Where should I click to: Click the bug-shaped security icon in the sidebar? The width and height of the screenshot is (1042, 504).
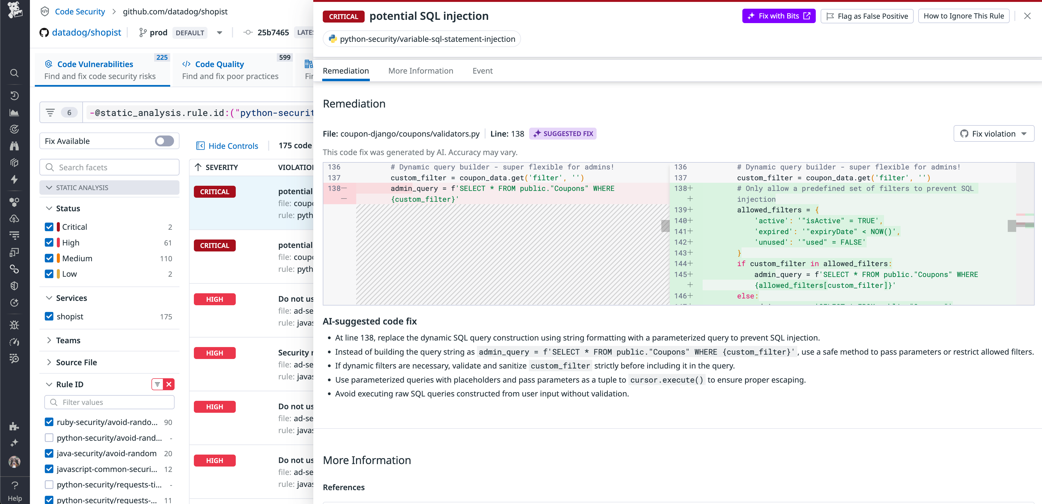pyautogui.click(x=15, y=325)
